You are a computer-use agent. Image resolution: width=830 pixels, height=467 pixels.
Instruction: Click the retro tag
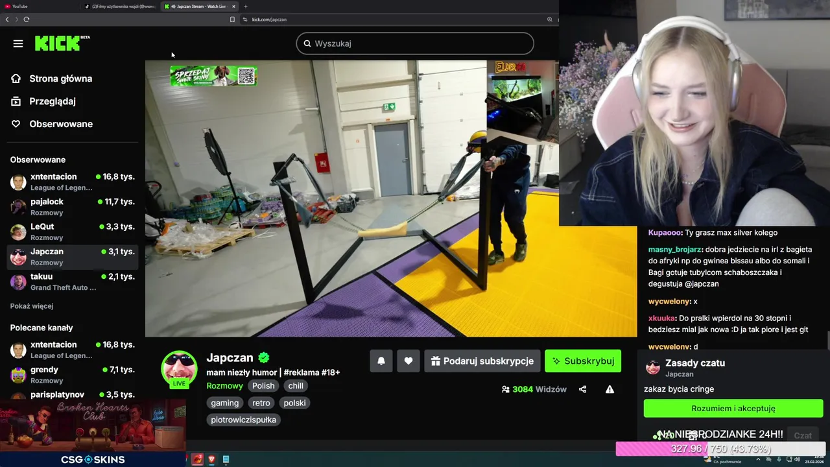point(261,403)
